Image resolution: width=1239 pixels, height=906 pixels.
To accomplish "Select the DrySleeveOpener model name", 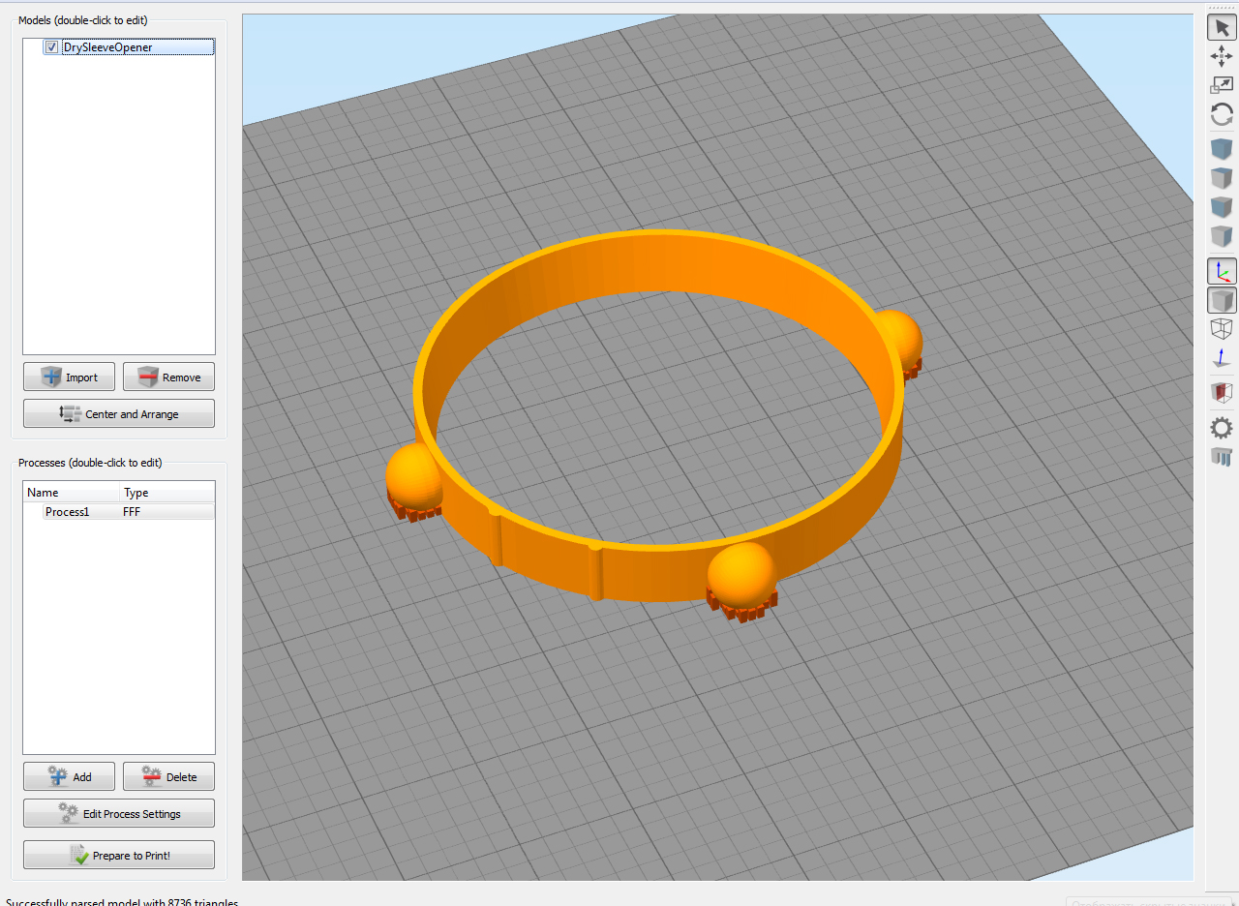I will point(108,47).
